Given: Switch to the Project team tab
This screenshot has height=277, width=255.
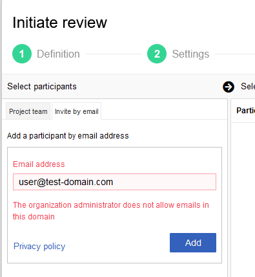Looking at the screenshot, I should click(x=28, y=111).
